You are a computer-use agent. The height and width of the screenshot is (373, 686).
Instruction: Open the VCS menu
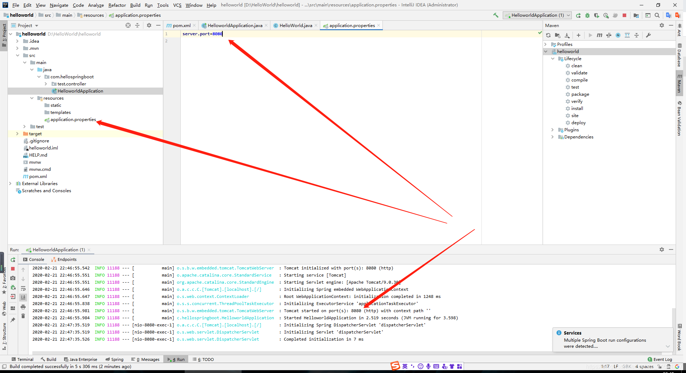[x=177, y=5]
